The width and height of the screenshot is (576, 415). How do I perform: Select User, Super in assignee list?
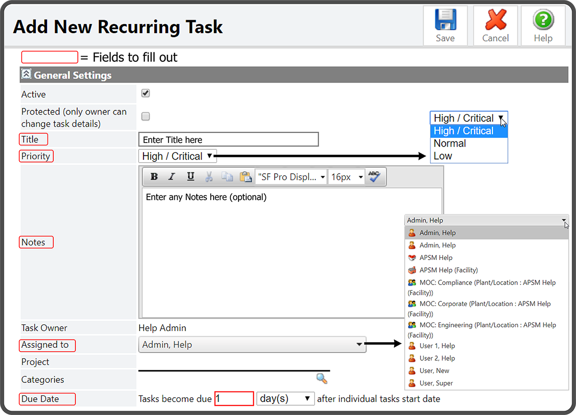436,383
